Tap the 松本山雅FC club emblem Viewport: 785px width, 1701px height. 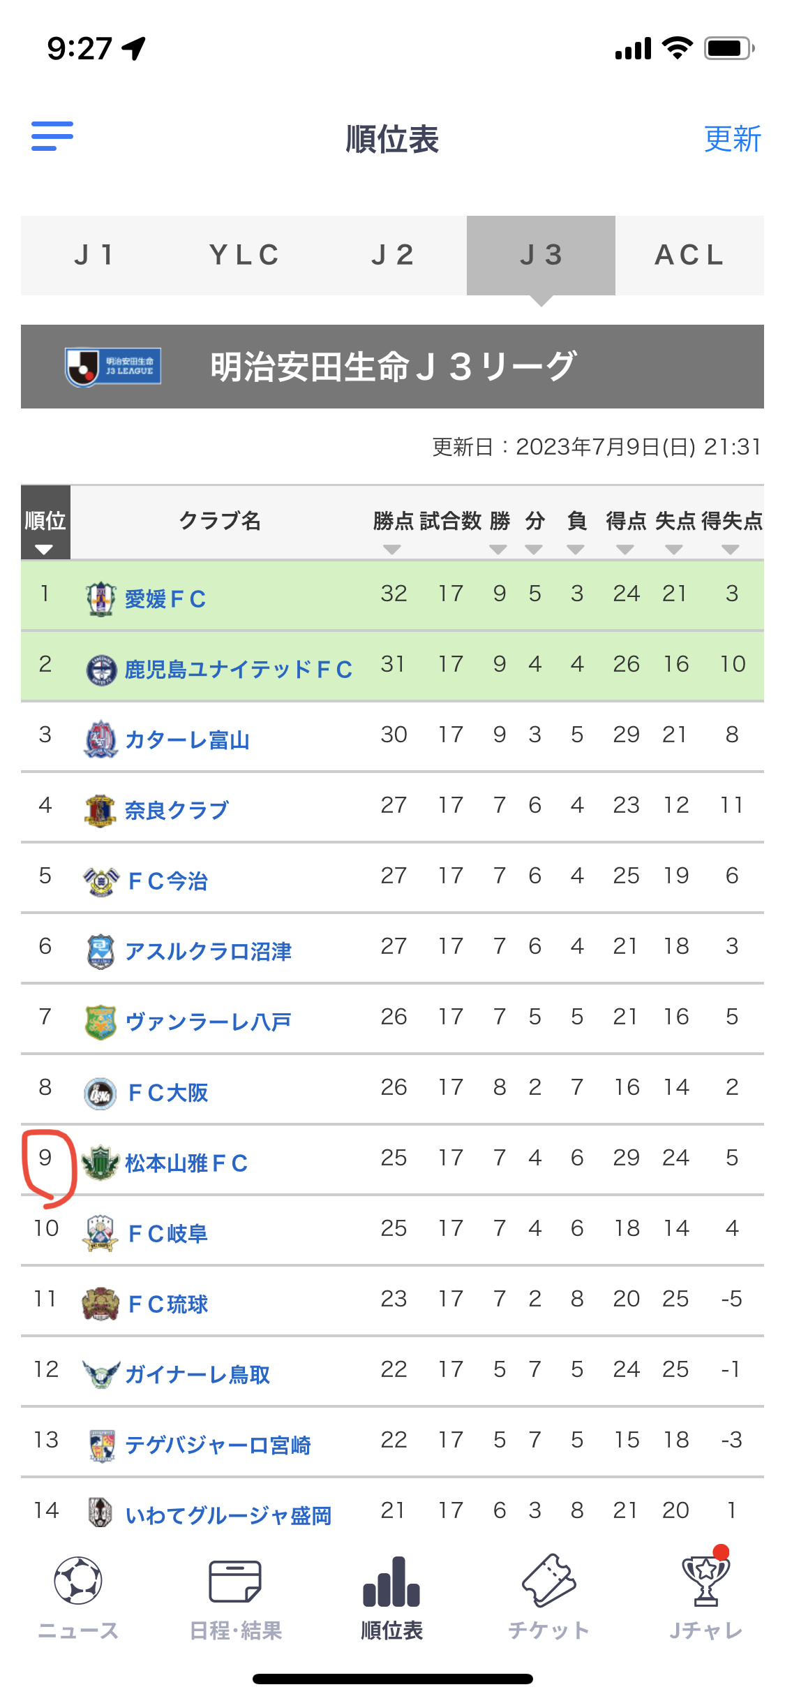pos(100,1163)
